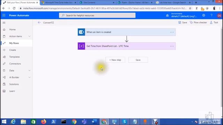Viewport: 223px width, 125px height.
Task: Click the back arrow beside ConvertTZ
Action: pyautogui.click(x=39, y=23)
